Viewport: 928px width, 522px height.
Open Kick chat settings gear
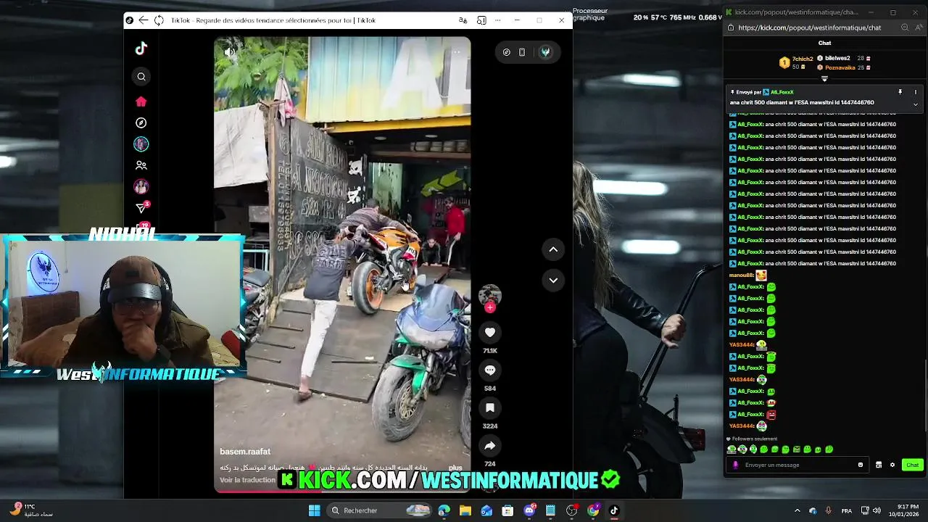892,465
